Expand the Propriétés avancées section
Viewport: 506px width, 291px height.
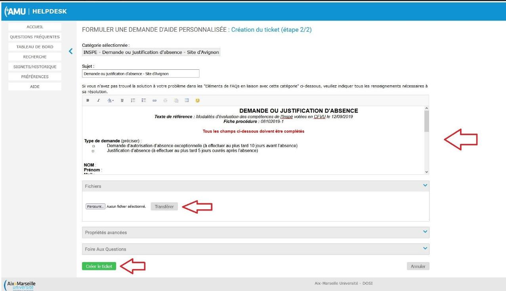pyautogui.click(x=425, y=232)
